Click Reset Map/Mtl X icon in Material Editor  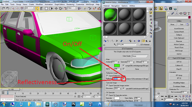pyautogui.click(x=117, y=41)
